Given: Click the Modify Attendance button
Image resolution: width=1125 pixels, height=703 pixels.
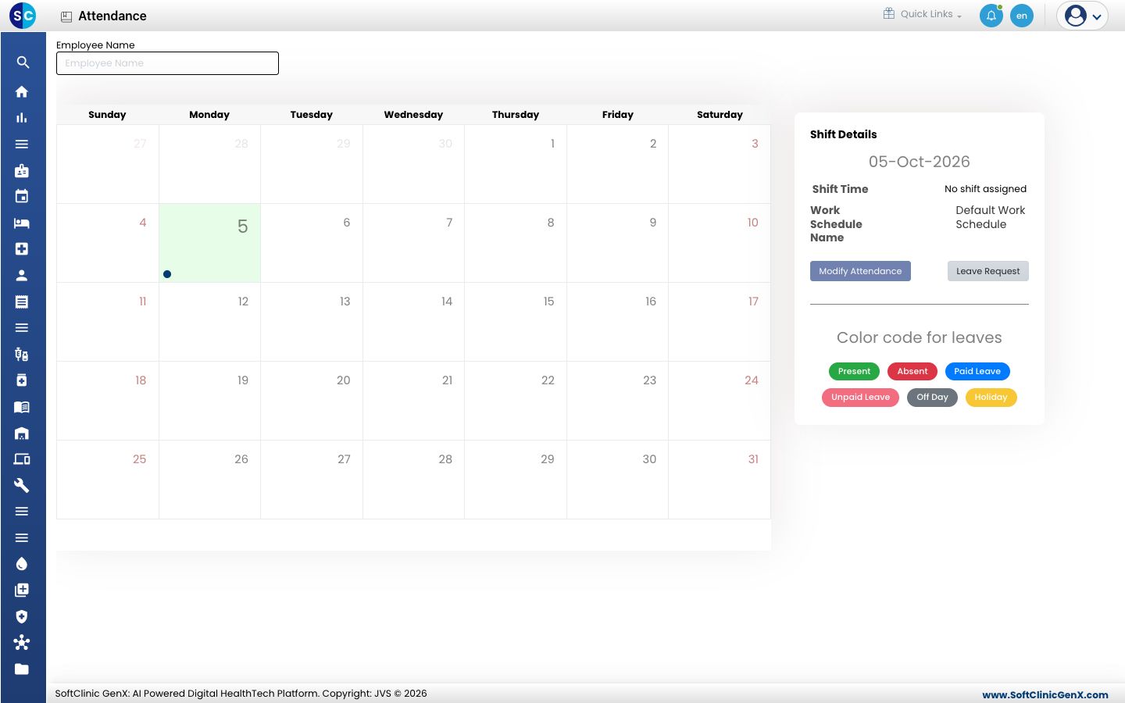Looking at the screenshot, I should 860,271.
